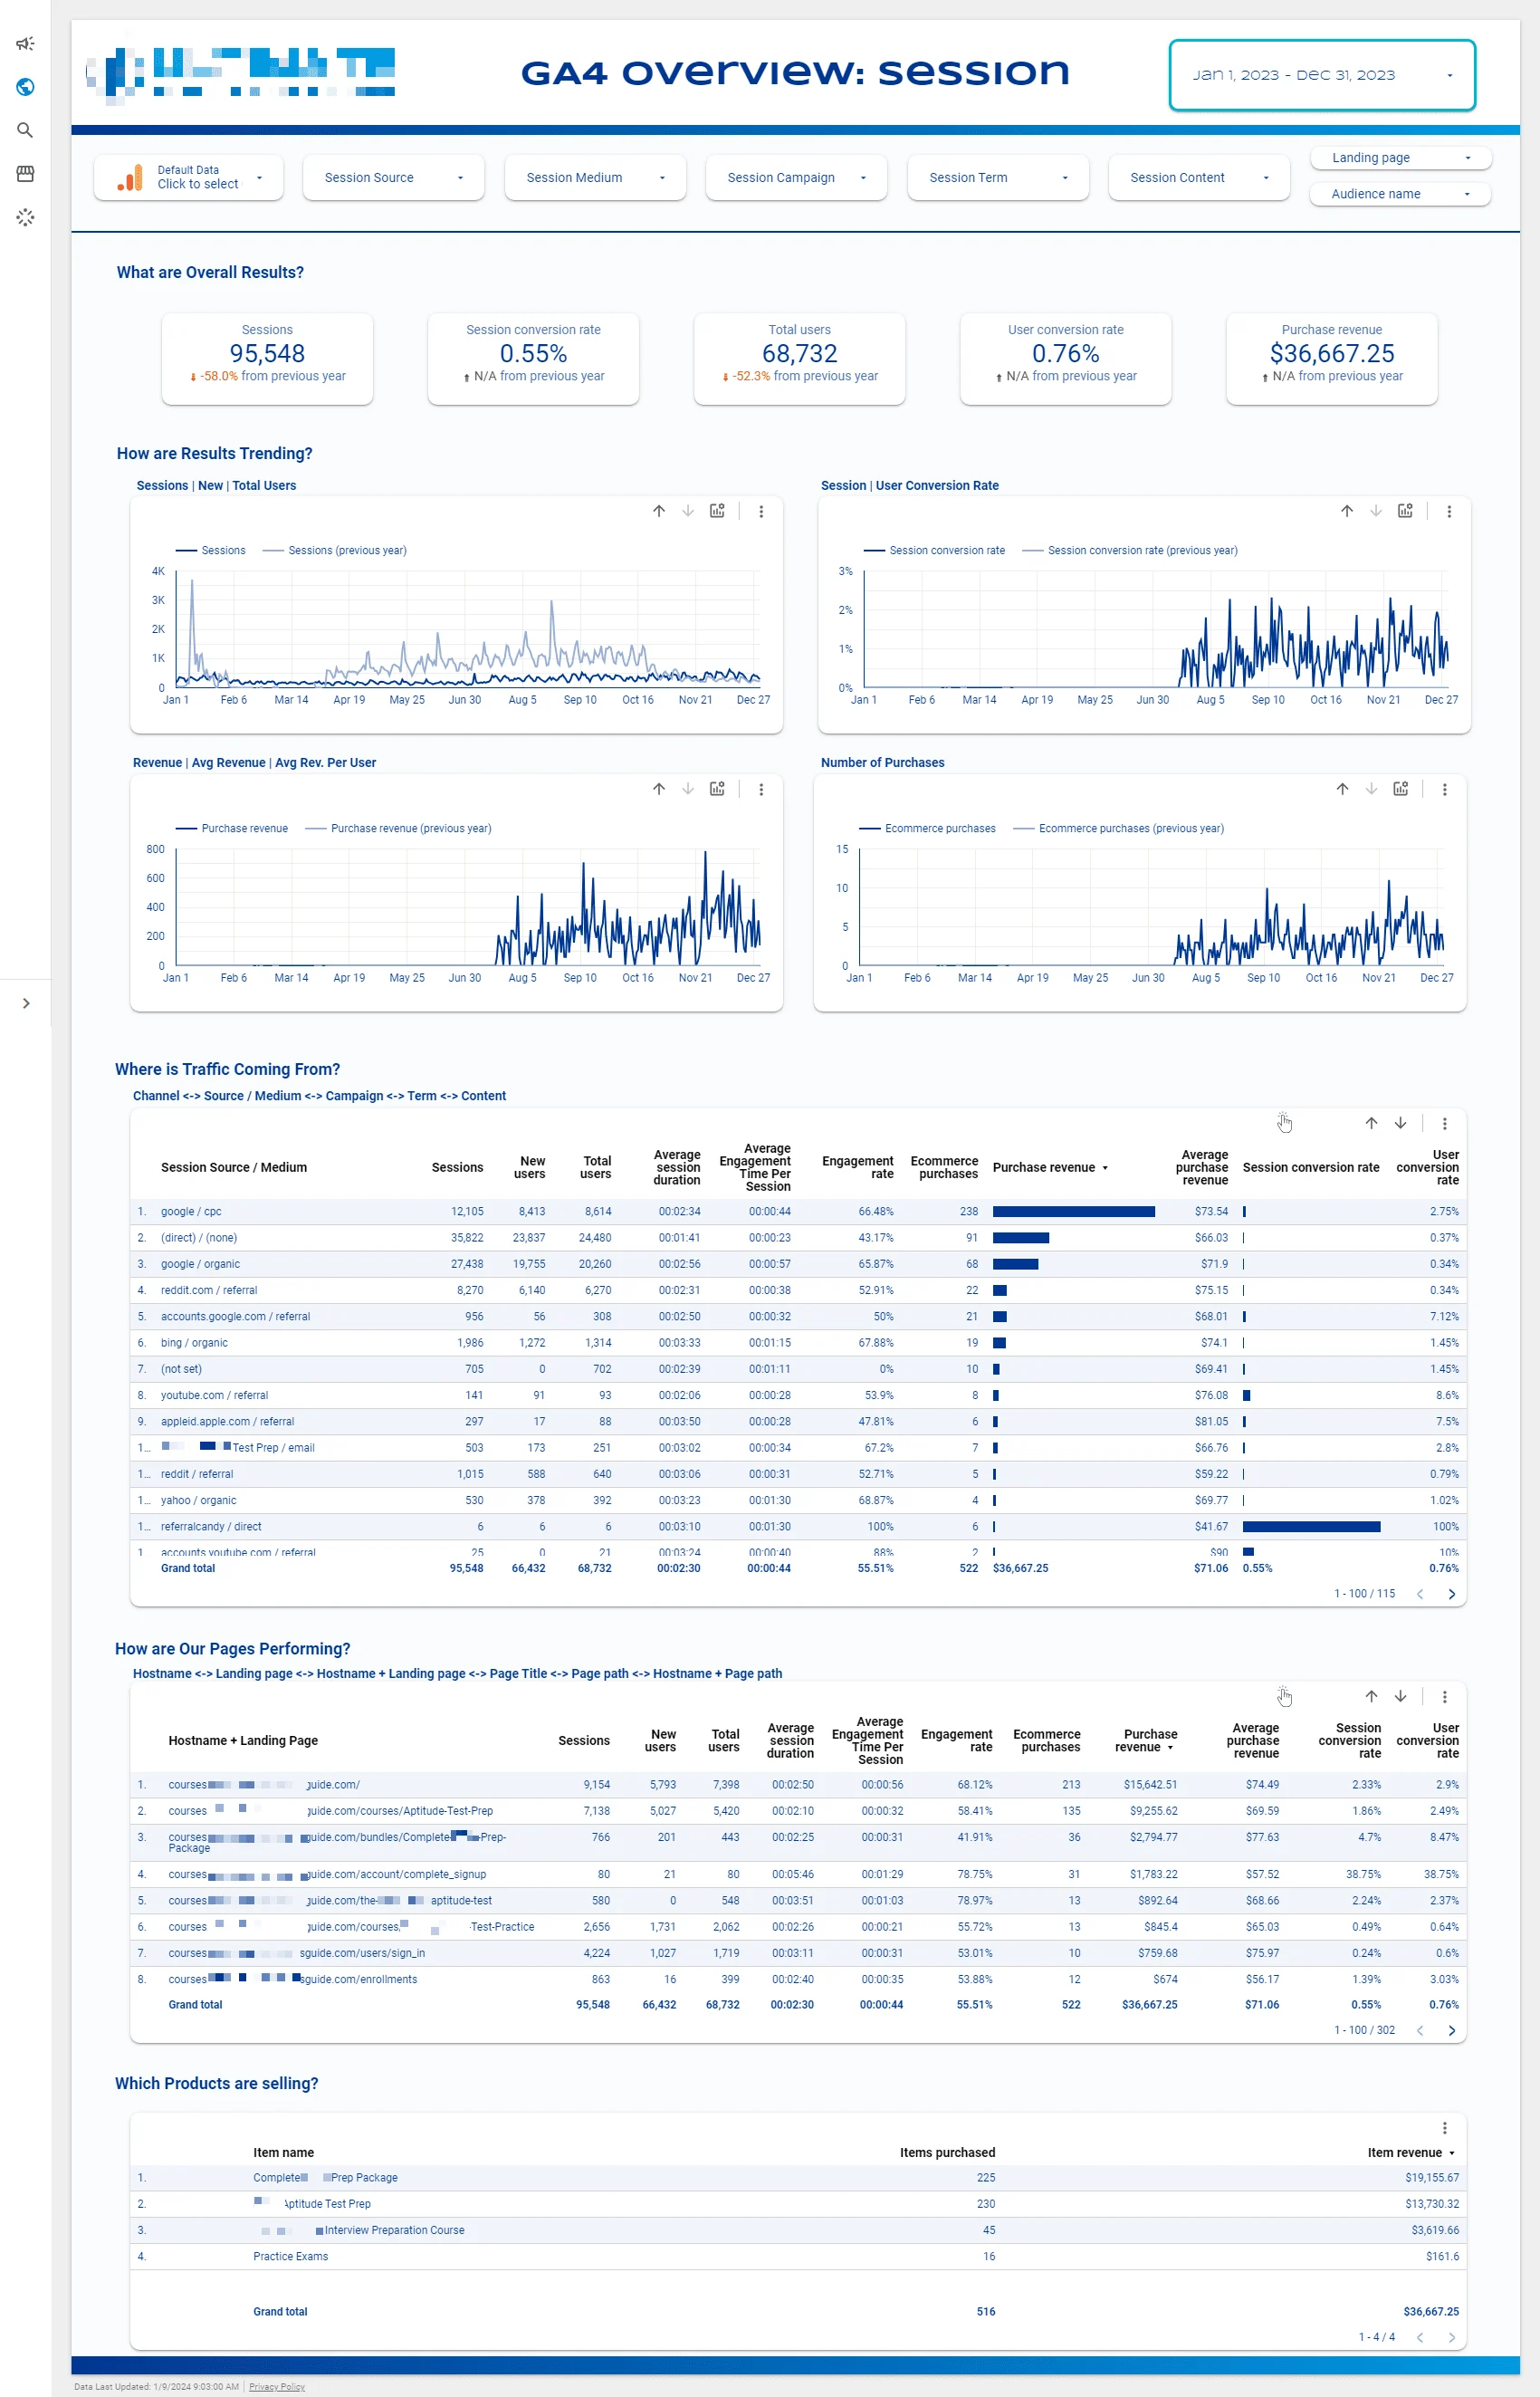Expand the left sidebar with chevron arrow
Image resolution: width=1540 pixels, height=2397 pixels.
[x=26, y=1003]
